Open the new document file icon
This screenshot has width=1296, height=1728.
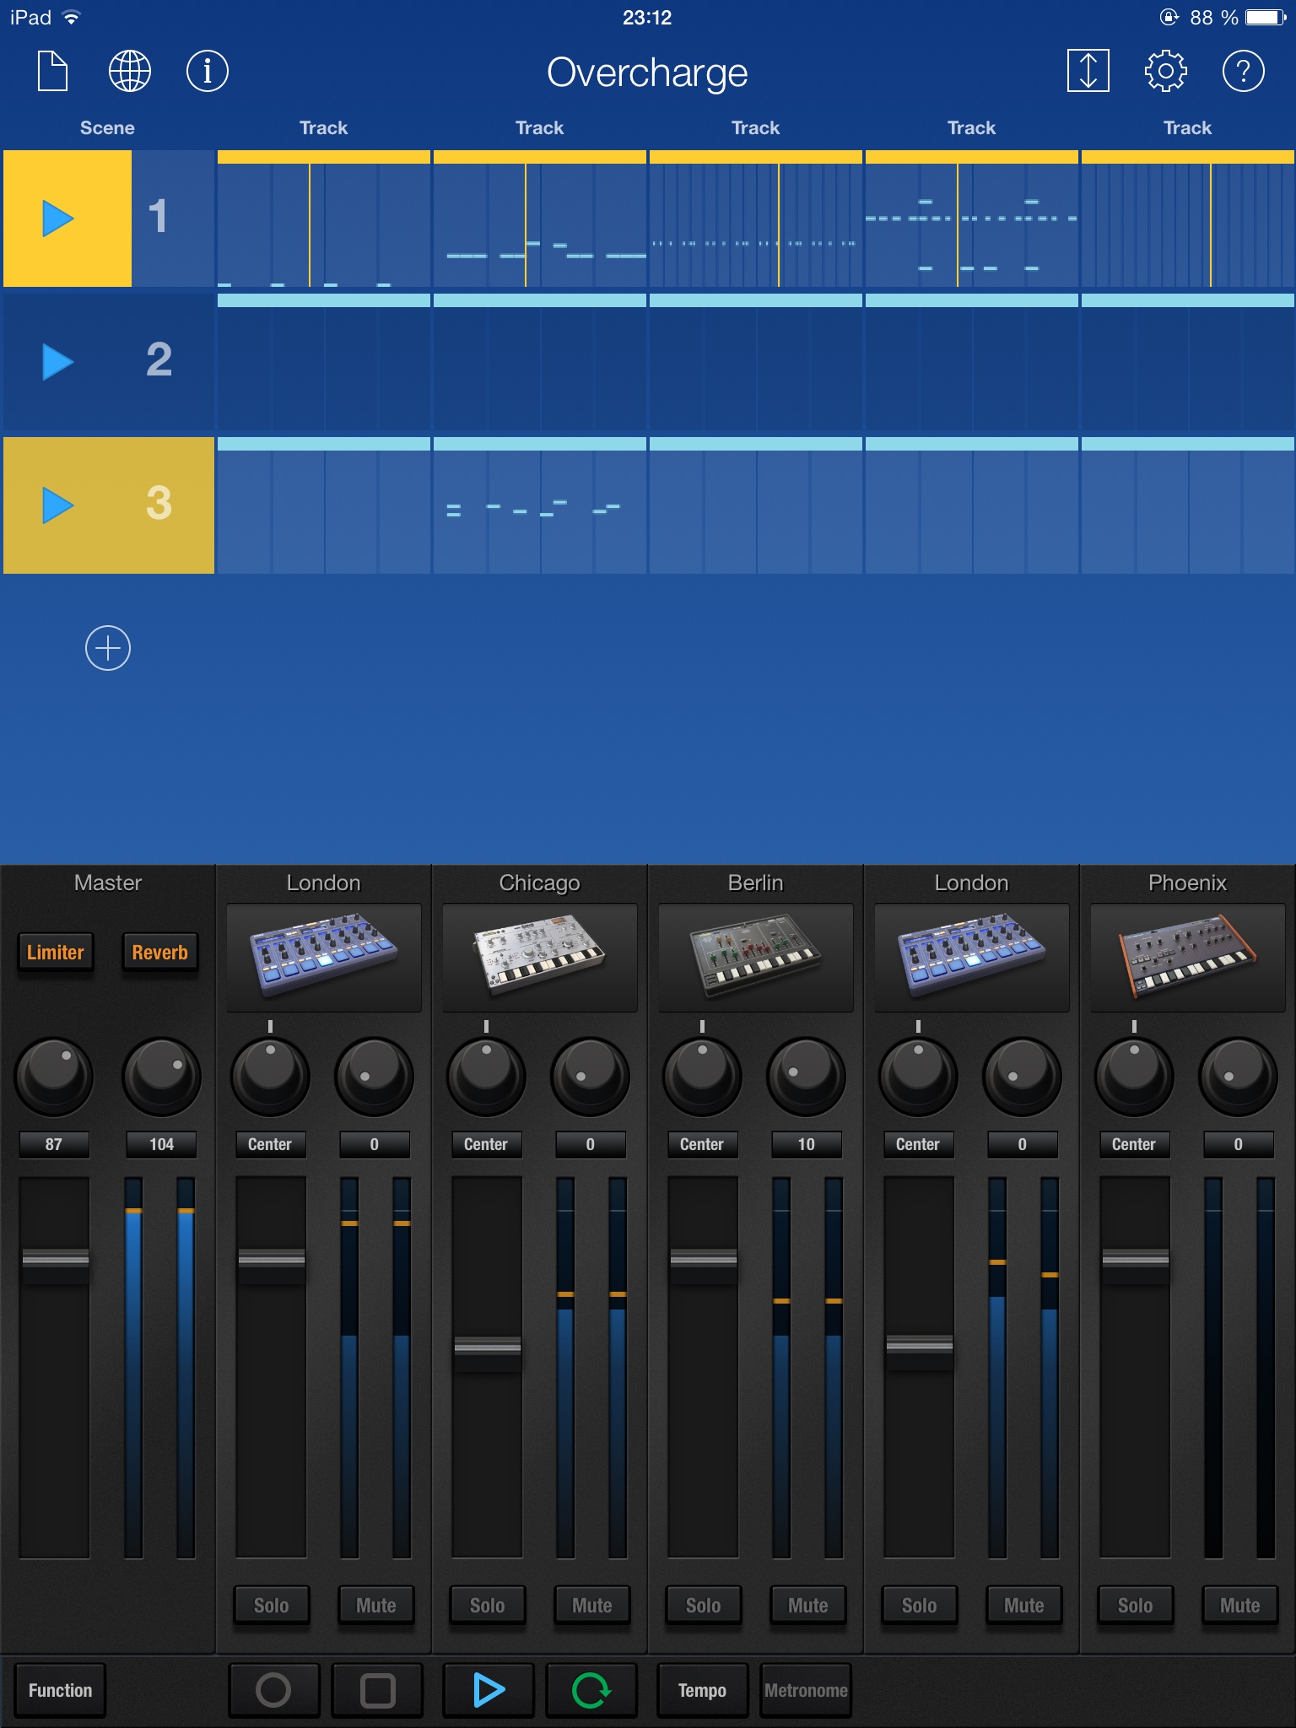coord(52,71)
